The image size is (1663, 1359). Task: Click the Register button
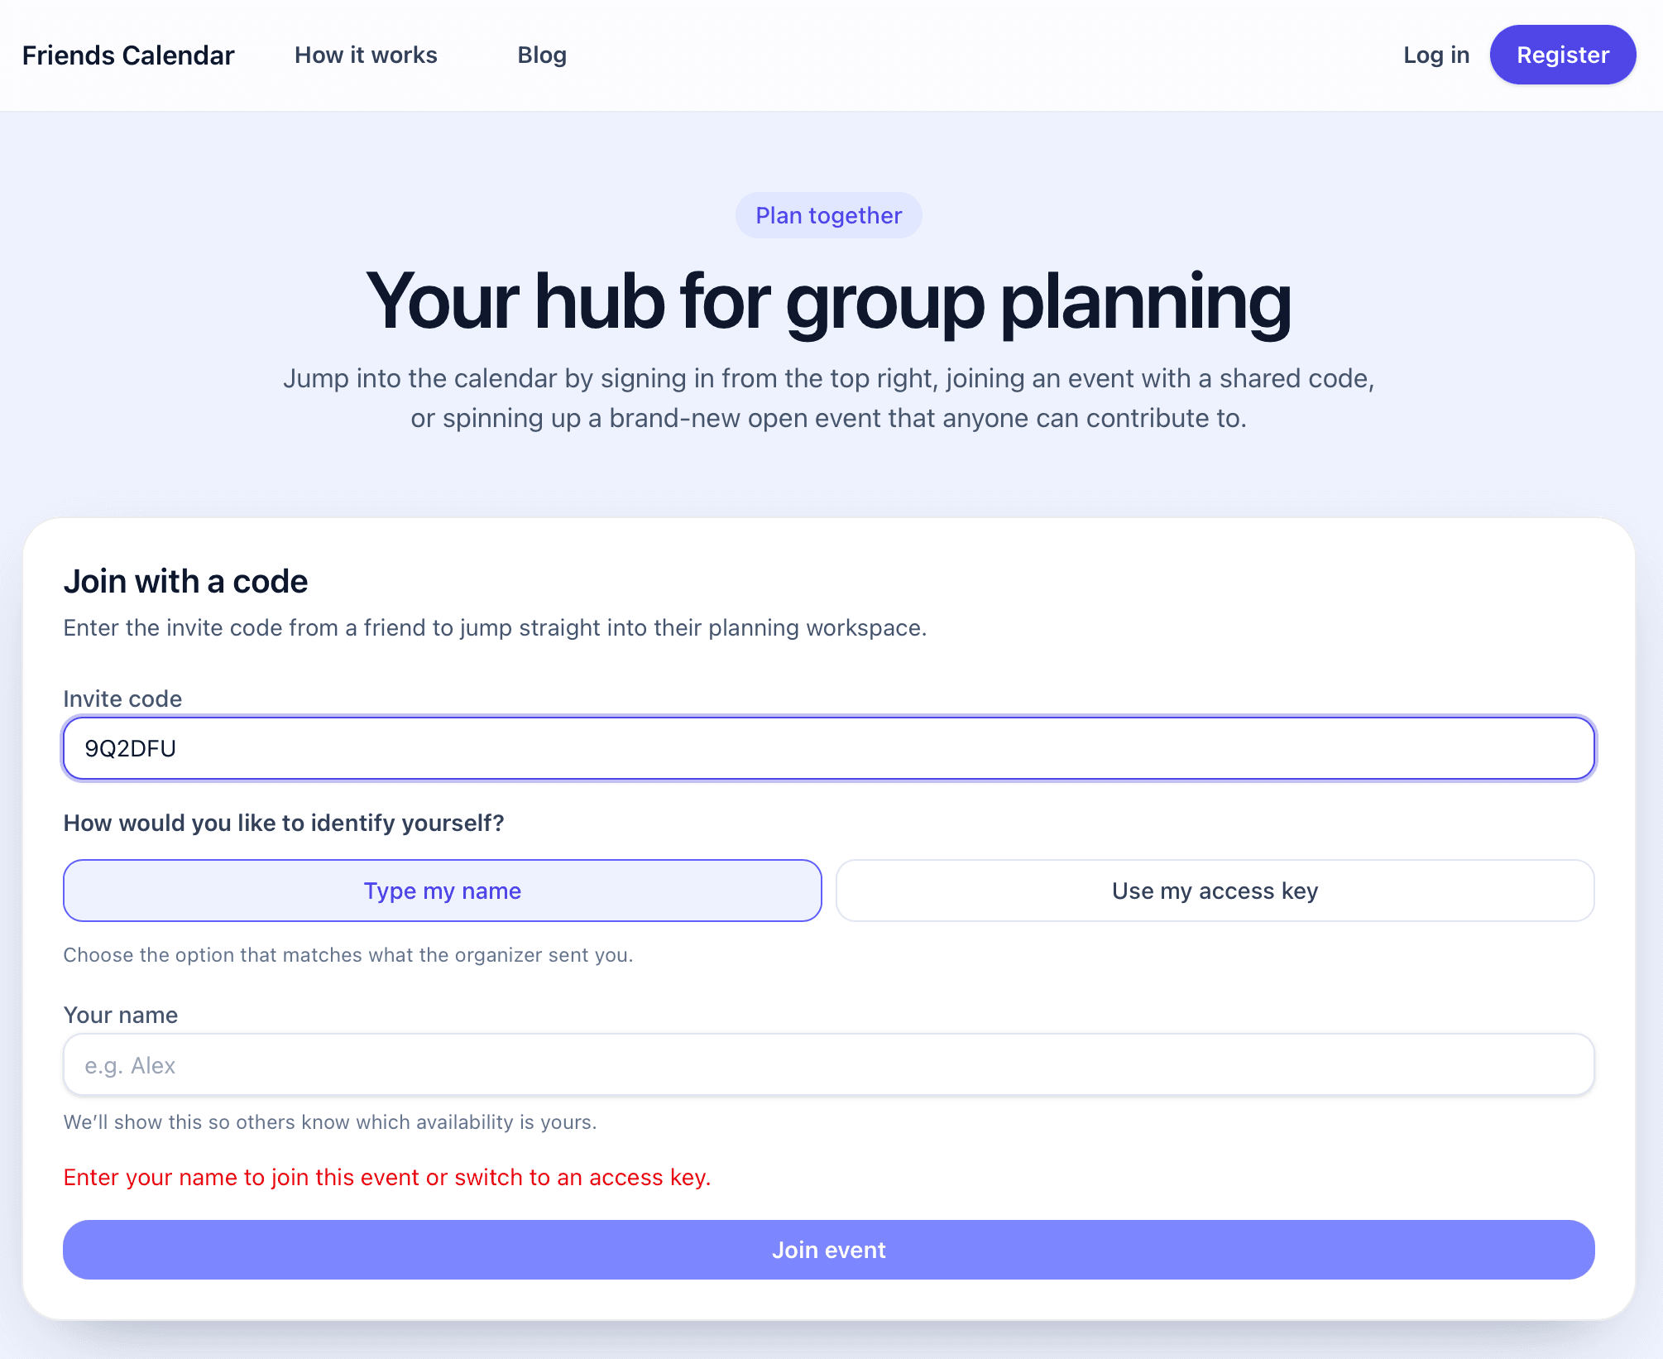(1562, 55)
